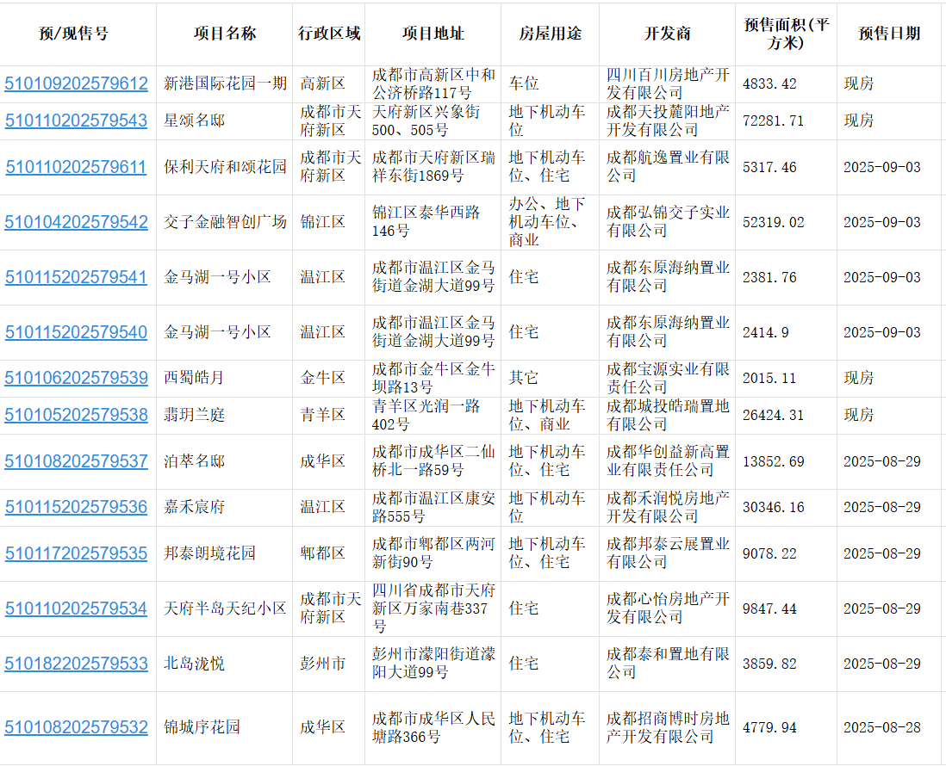Open presale link 51011020257​9543
Image resolution: width=946 pixels, height=766 pixels.
[76, 120]
